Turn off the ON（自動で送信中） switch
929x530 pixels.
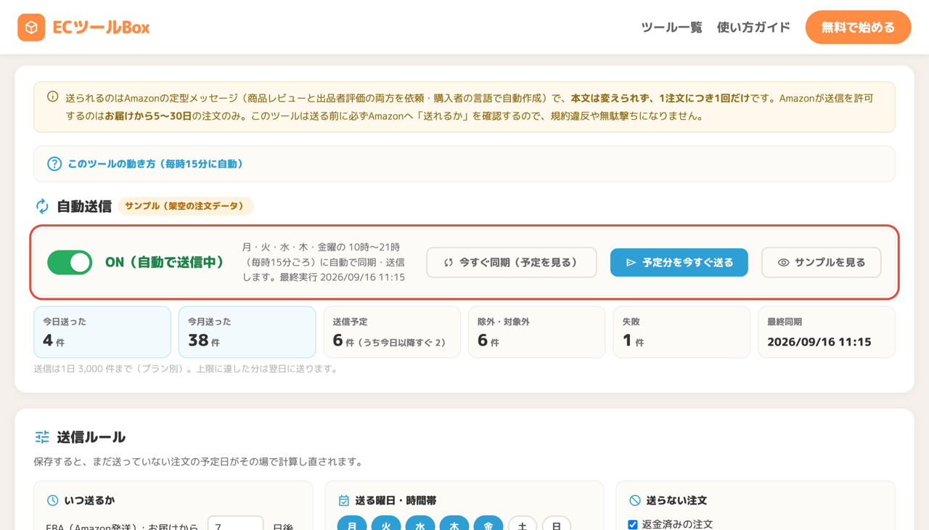70,262
